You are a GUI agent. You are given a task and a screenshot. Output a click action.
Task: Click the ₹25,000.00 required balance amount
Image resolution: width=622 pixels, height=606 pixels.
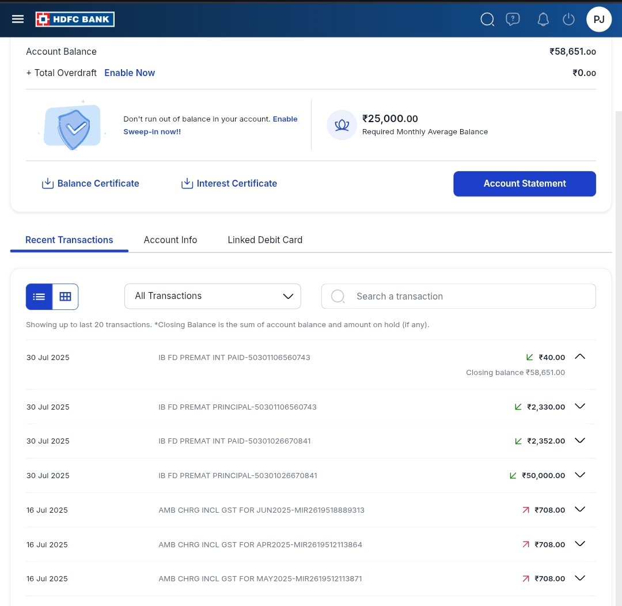point(390,119)
